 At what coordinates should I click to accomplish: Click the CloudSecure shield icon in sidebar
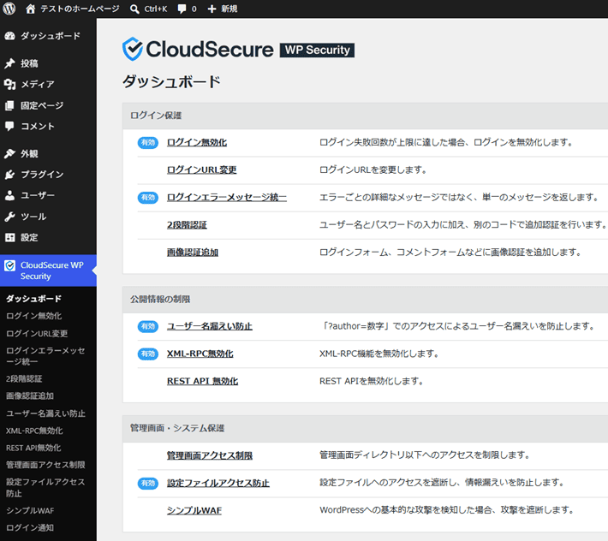pos(9,265)
